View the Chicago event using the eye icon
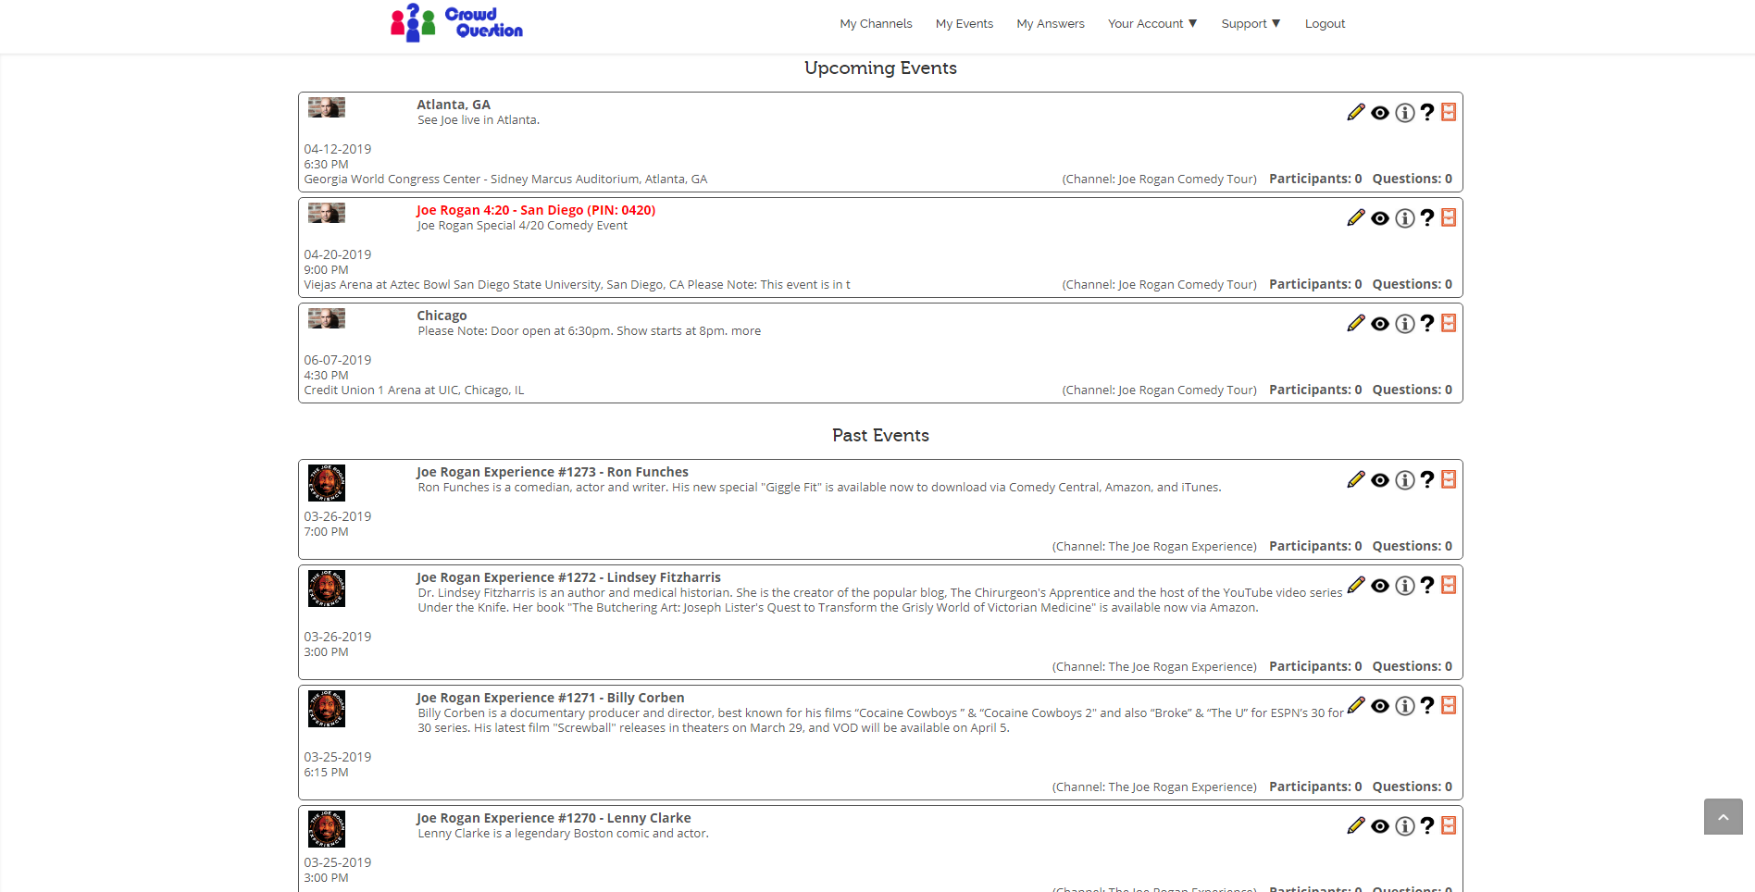The width and height of the screenshot is (1755, 892). (1380, 324)
